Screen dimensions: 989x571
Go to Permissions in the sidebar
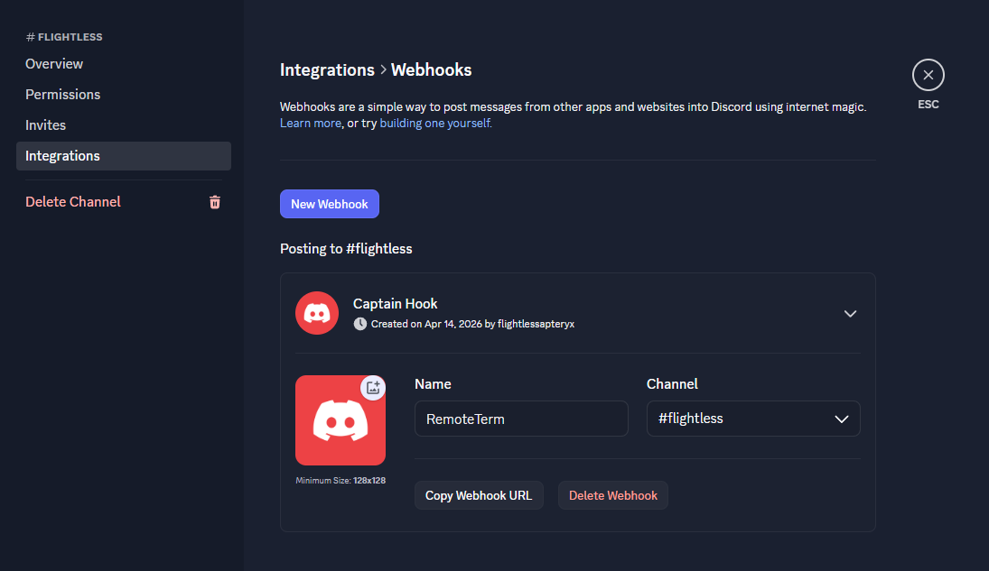coord(62,95)
